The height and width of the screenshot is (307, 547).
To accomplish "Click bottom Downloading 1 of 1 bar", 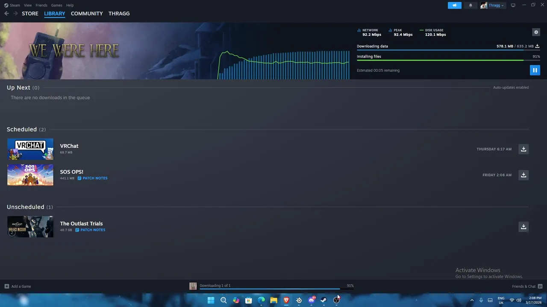I will [276, 289].
